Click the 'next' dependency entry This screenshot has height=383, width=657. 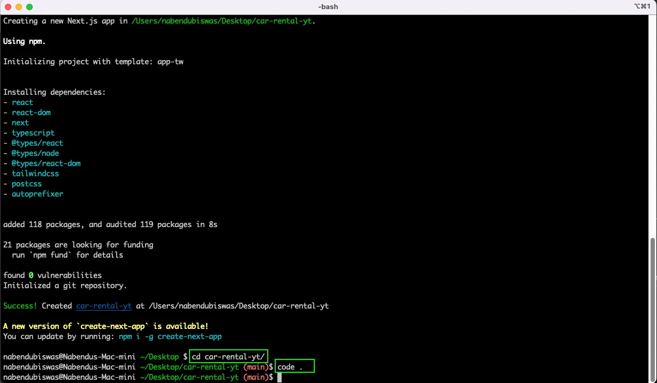pos(20,123)
